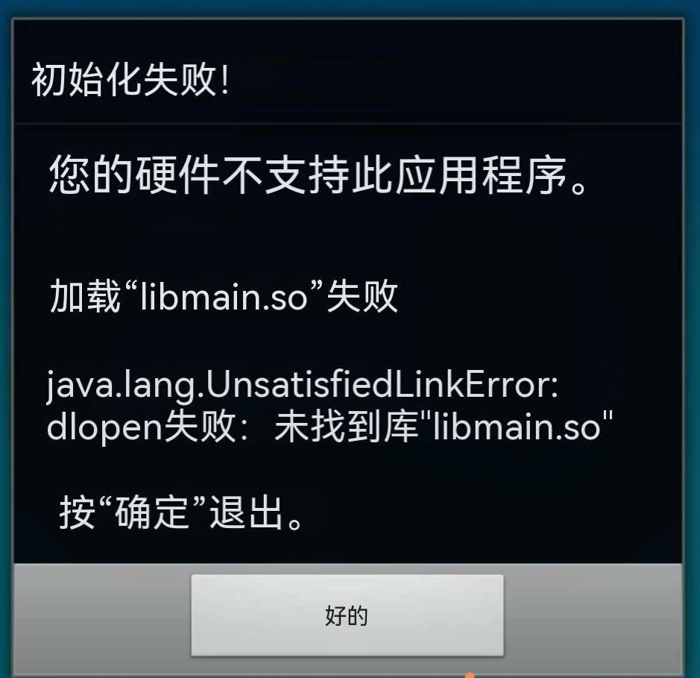Click the quoted word 确定

tap(151, 512)
